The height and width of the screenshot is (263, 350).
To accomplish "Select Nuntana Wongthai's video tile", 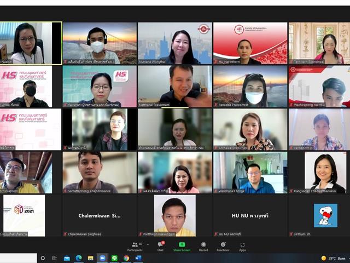I will [175, 43].
